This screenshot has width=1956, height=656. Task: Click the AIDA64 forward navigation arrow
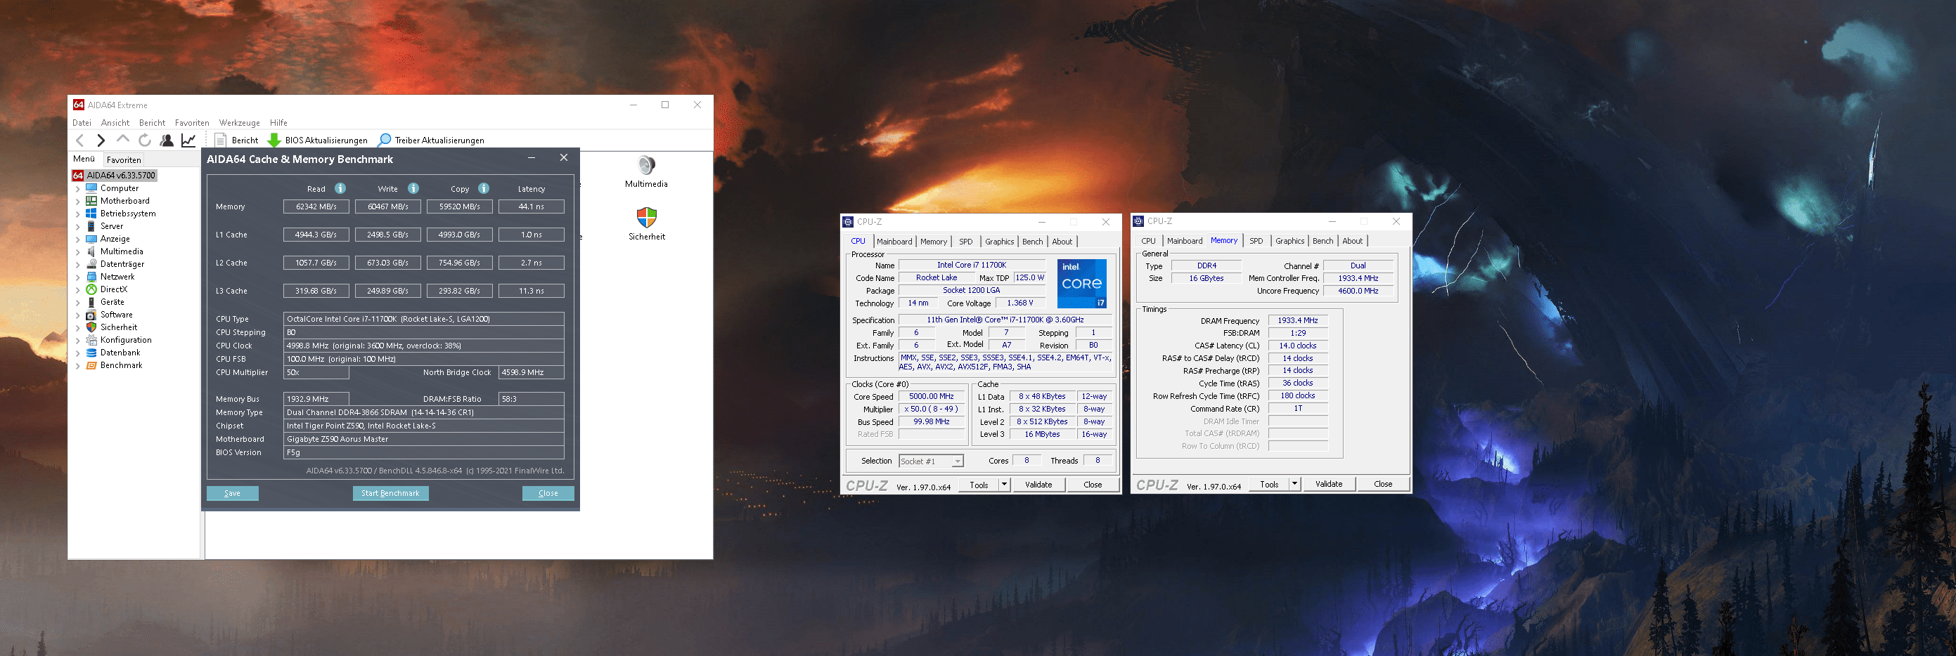[101, 140]
